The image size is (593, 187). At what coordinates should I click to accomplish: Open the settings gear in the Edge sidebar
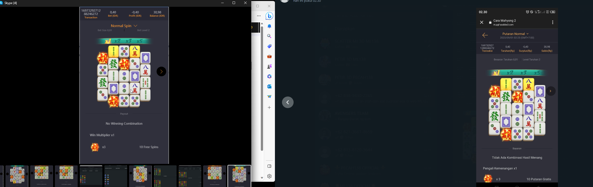click(x=269, y=176)
